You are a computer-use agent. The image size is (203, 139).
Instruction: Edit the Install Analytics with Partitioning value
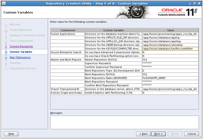[170, 93]
